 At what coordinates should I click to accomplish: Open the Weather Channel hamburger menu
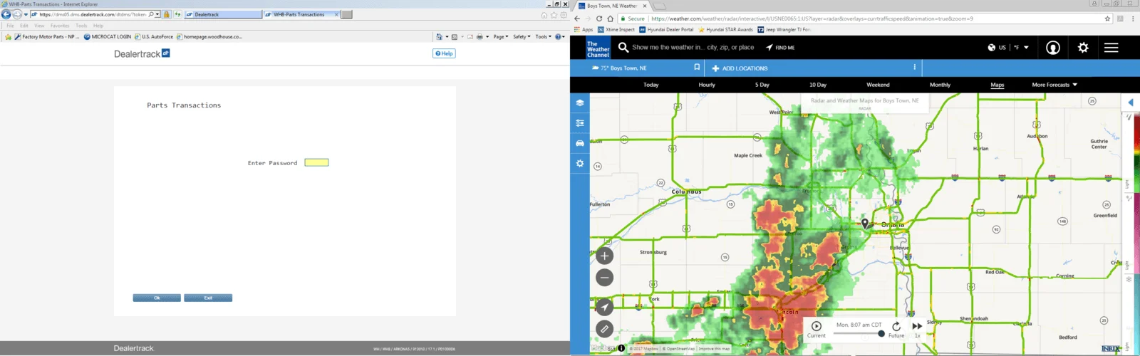click(1111, 48)
